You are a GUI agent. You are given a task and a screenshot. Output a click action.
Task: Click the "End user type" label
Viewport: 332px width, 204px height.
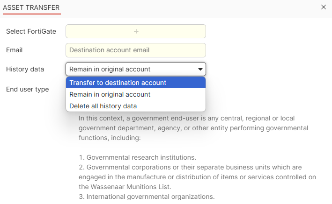point(27,89)
